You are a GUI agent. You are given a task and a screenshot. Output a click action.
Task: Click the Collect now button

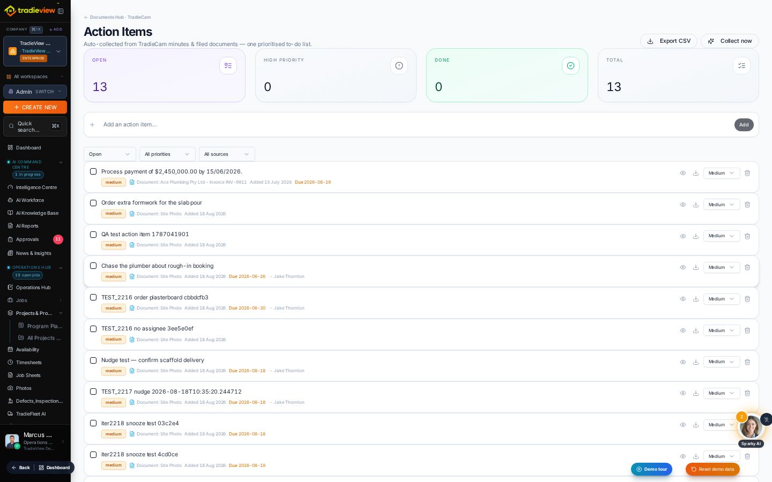point(730,41)
